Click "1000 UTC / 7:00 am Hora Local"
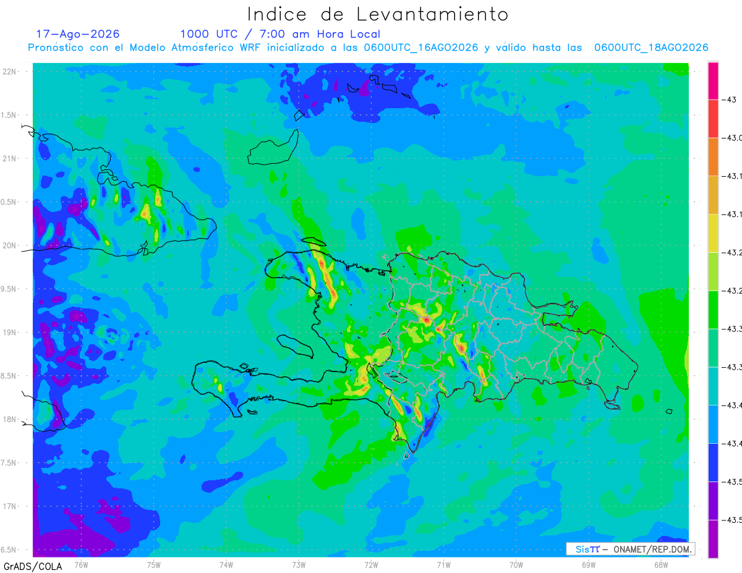742x573 pixels. click(x=280, y=34)
